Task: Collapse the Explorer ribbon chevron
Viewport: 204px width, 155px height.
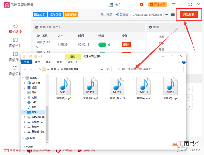Action: point(179,62)
